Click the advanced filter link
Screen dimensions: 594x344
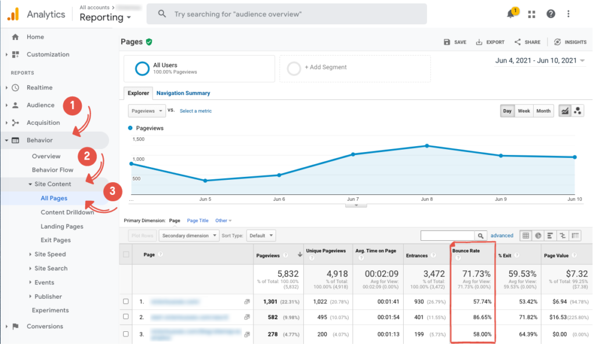(502, 236)
